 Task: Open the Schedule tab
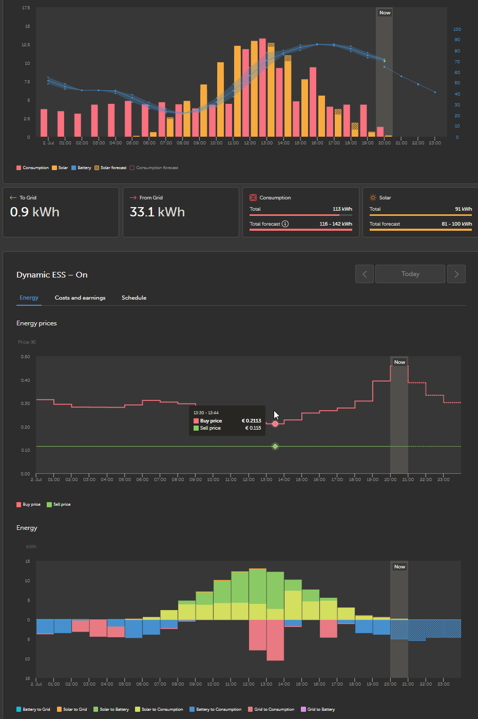click(x=134, y=298)
